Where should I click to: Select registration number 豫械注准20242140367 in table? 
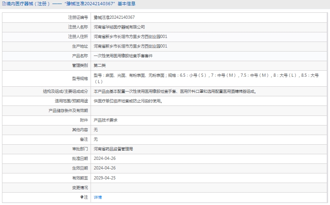(114, 17)
